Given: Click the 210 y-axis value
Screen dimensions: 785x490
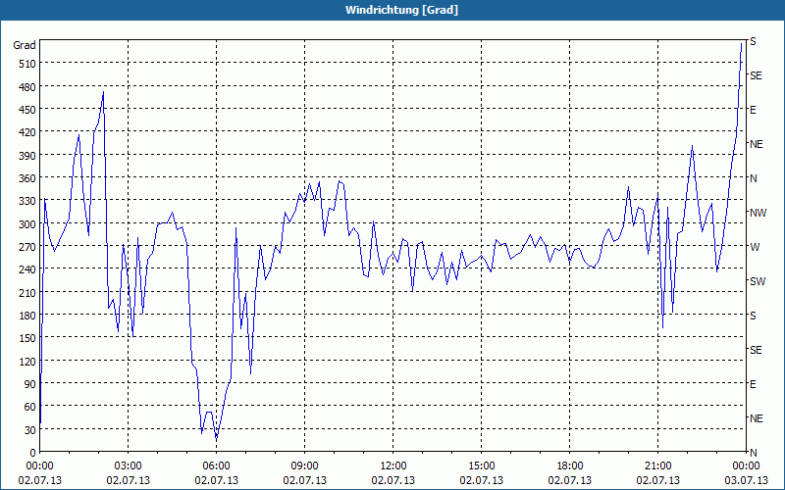Looking at the screenshot, I should [x=27, y=292].
